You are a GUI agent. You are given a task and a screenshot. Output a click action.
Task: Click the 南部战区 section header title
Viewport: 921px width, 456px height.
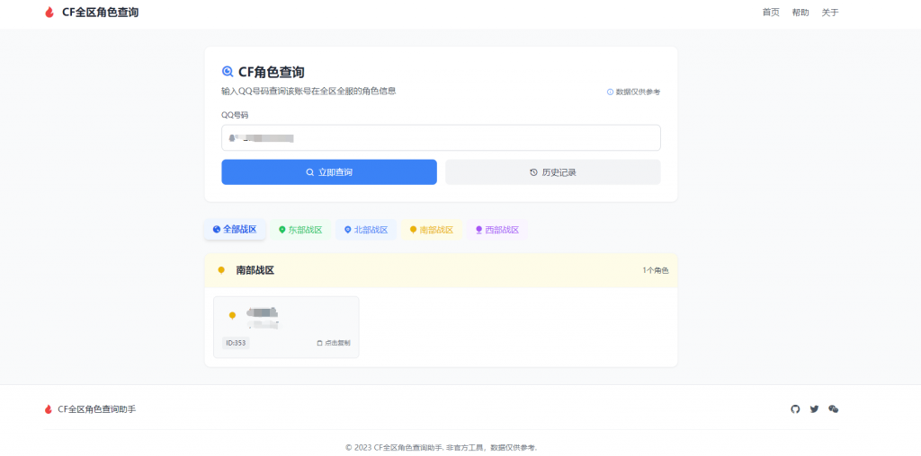pyautogui.click(x=255, y=270)
